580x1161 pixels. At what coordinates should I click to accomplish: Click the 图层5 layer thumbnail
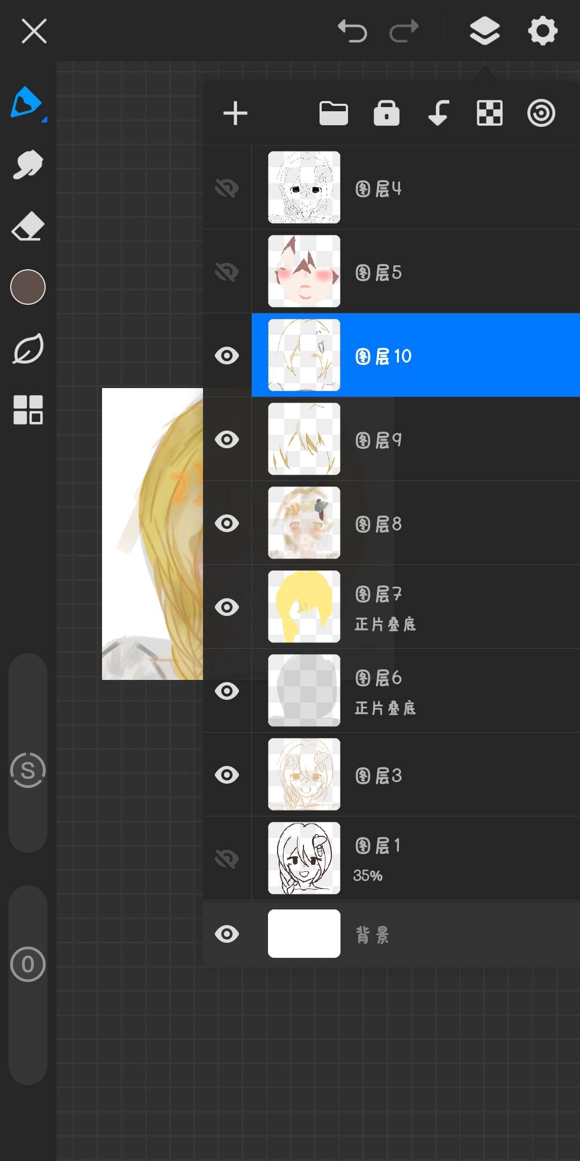(304, 271)
